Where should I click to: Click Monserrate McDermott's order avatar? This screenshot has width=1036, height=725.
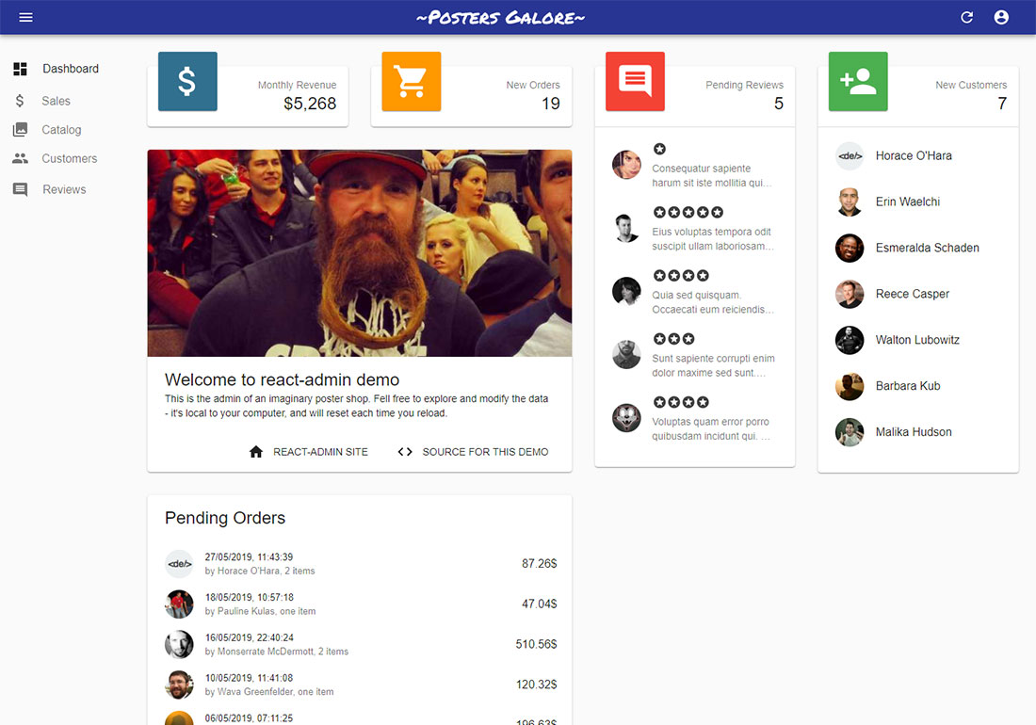click(179, 644)
